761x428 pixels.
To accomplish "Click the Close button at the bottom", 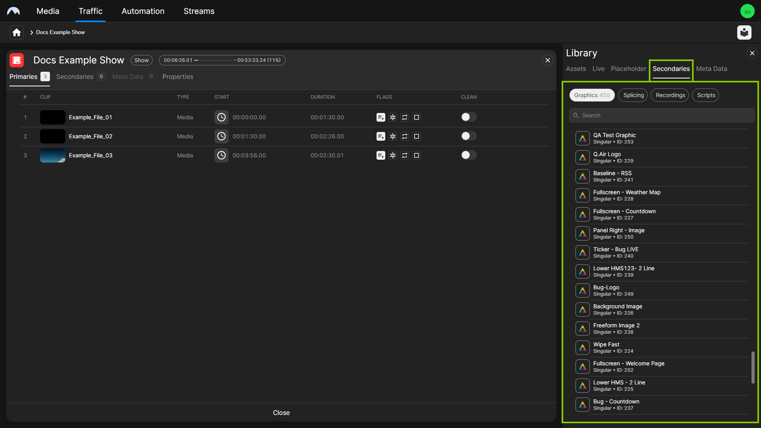I will (x=281, y=412).
